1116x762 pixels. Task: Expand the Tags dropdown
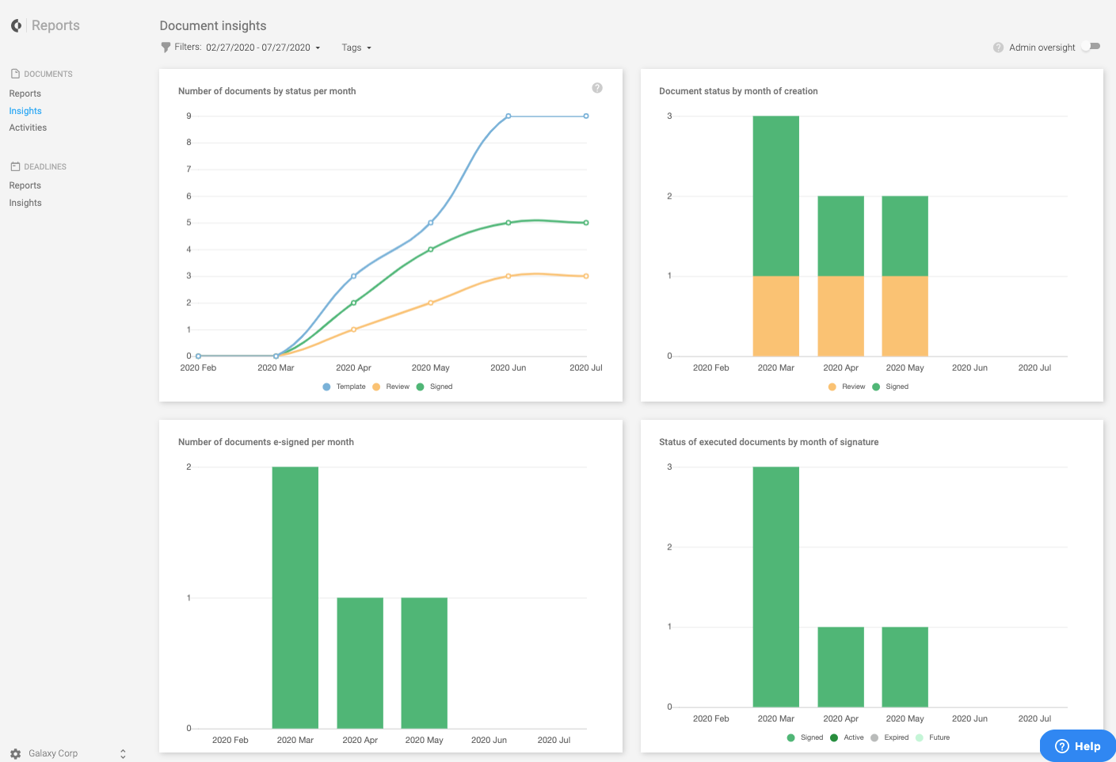[x=356, y=48]
